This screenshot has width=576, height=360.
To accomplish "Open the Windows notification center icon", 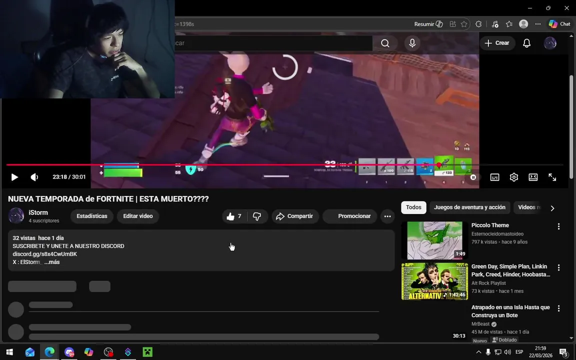I will pos(564,352).
